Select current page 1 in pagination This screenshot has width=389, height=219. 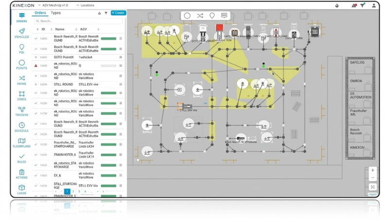click(67, 191)
